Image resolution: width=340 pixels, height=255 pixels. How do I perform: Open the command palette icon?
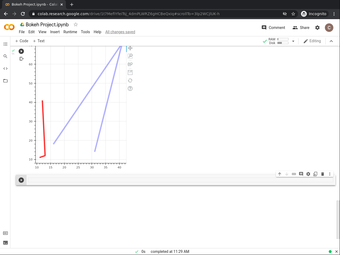[5, 233]
